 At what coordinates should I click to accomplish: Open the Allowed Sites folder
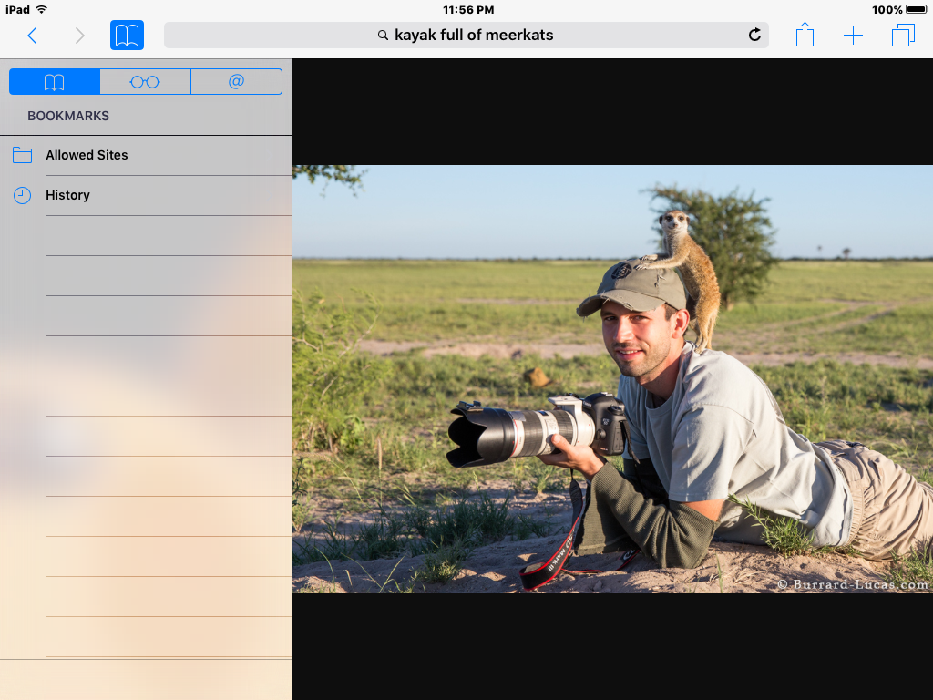click(x=146, y=155)
